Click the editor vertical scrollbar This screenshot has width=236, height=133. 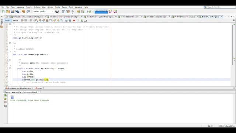click(x=232, y=45)
